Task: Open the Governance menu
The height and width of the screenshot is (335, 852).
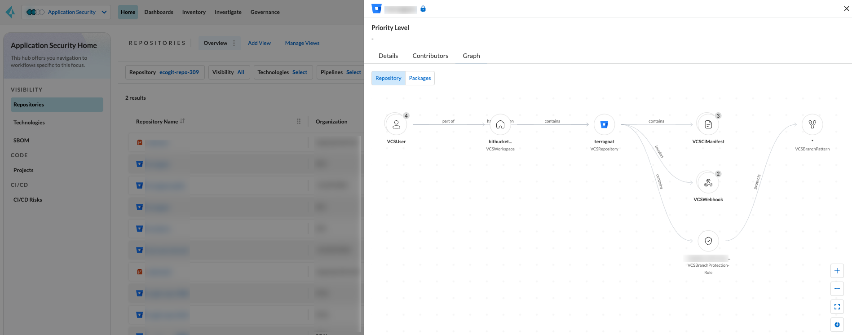Action: 265,12
